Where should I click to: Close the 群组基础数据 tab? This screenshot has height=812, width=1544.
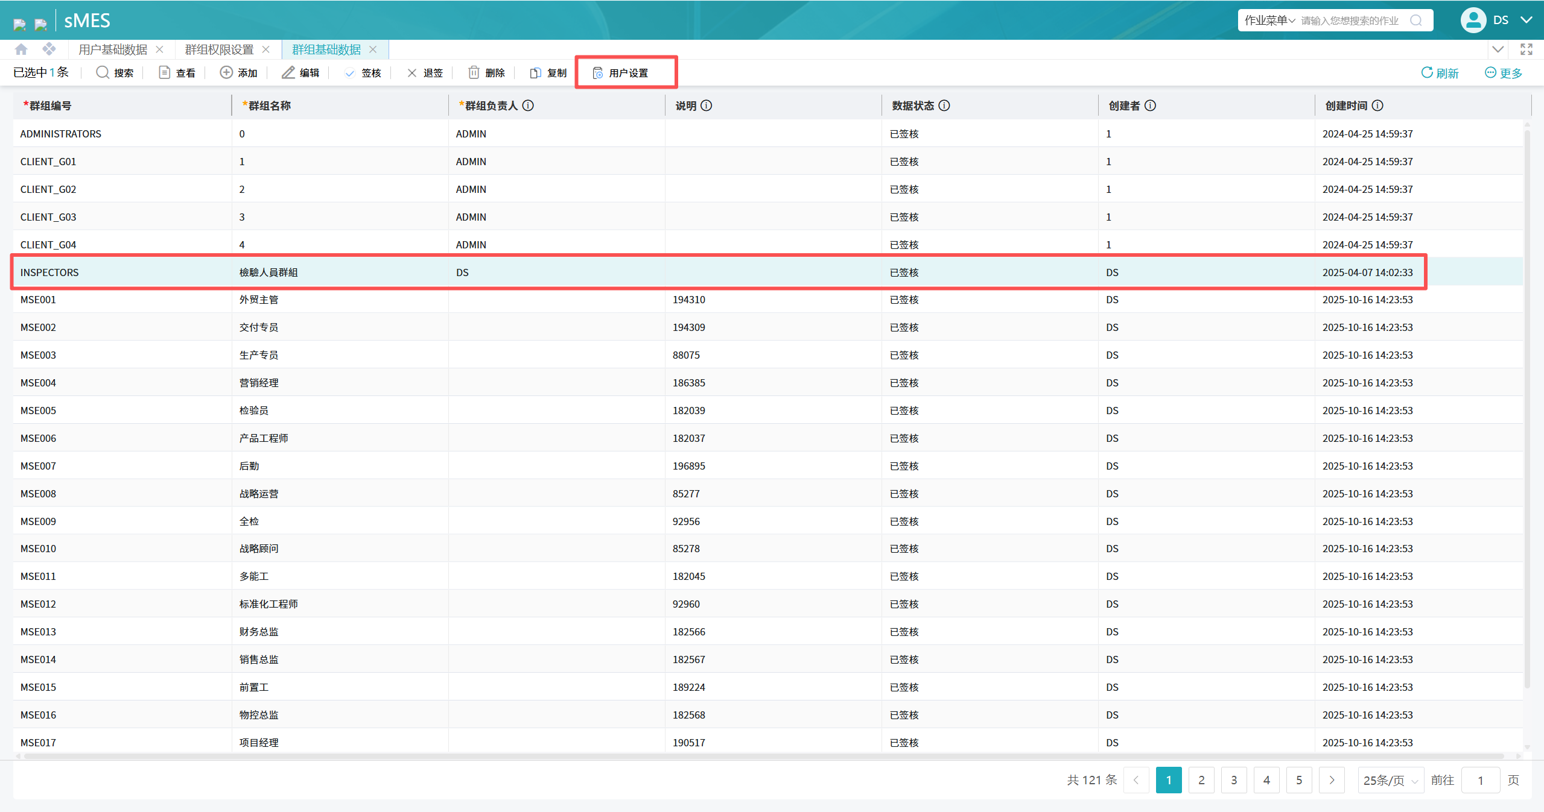click(373, 49)
